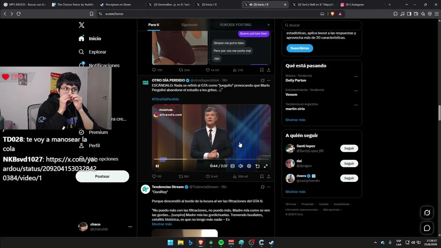Toggle captions on the video player
The width and height of the screenshot is (441, 248).
coord(233,166)
